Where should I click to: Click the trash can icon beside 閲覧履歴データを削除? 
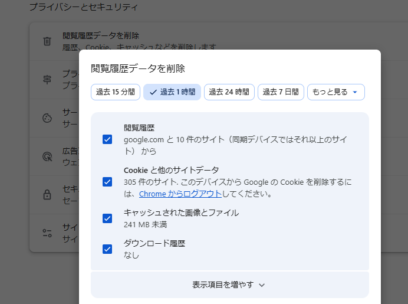(47, 41)
